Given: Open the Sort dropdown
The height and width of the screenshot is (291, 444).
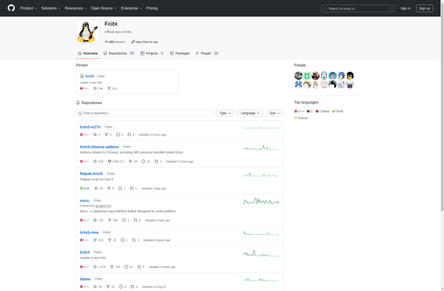Looking at the screenshot, I should pos(275,113).
